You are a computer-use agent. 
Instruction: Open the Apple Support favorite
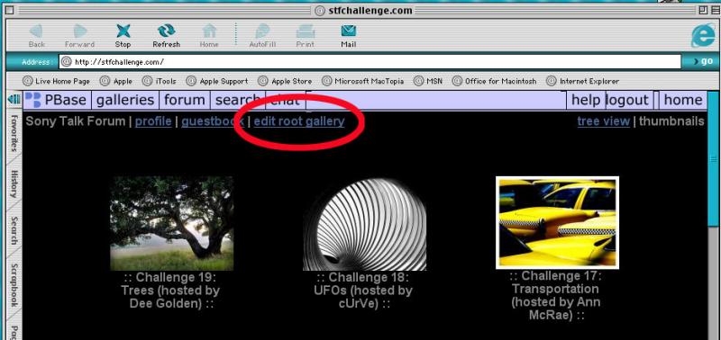pyautogui.click(x=217, y=81)
